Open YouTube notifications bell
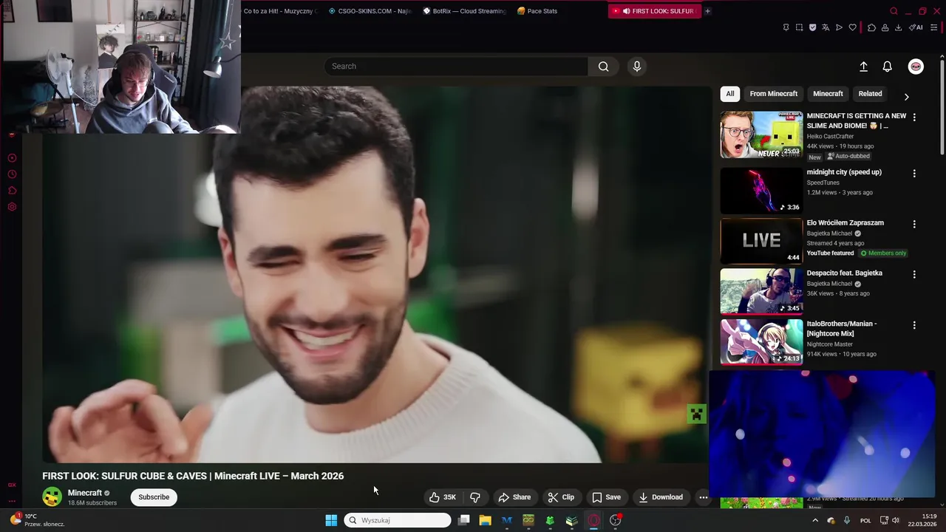 pos(888,66)
